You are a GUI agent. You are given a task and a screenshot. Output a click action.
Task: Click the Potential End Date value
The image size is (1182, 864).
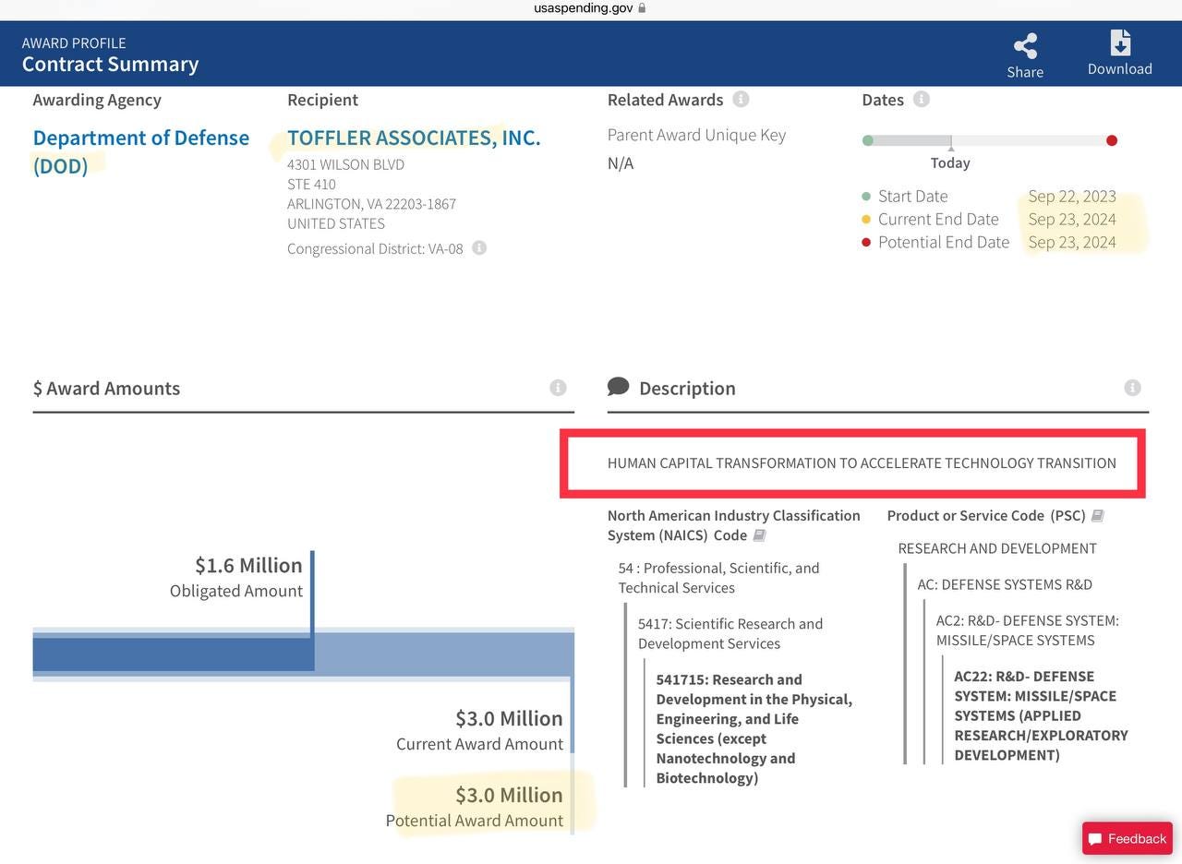pyautogui.click(x=1072, y=242)
